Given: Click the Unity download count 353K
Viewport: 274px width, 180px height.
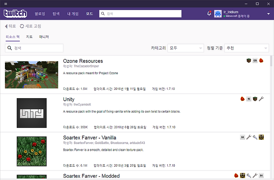Looking at the screenshot, I should coord(84,127).
